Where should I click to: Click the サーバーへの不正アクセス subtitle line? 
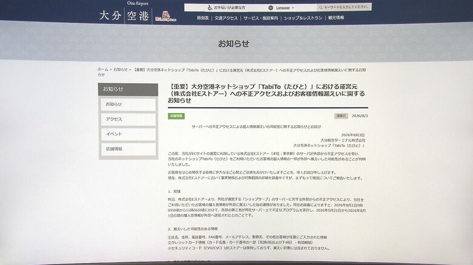256,127
